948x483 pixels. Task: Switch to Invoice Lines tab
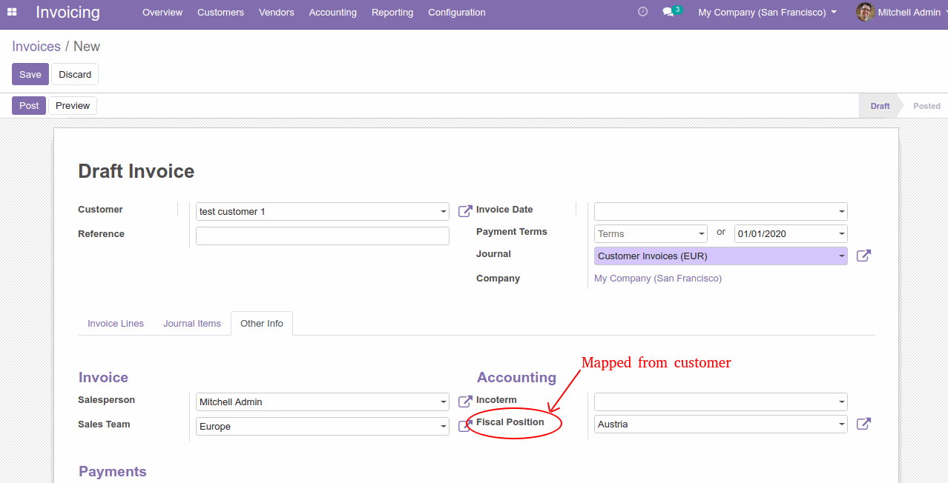point(116,324)
